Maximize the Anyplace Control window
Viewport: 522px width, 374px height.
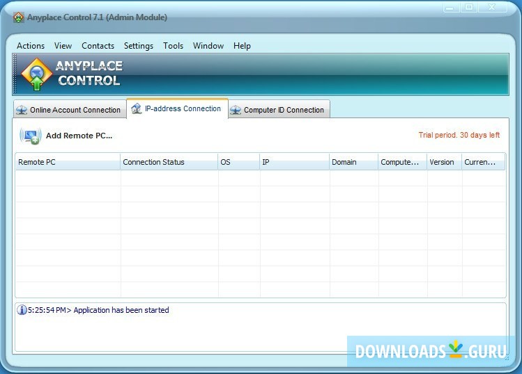pos(469,8)
